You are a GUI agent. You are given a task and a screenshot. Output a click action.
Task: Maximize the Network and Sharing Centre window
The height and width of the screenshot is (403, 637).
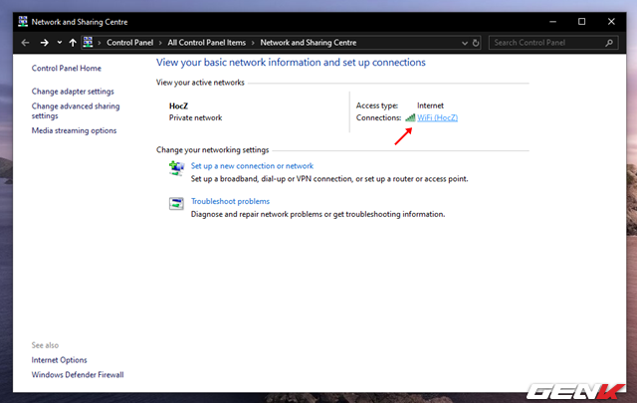click(581, 22)
